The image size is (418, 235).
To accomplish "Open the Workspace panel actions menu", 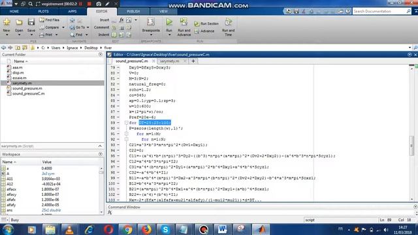I will click(x=101, y=154).
